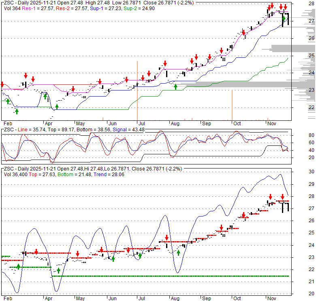
Task: Click the tall orange volume spike near July
Action: [x=137, y=91]
